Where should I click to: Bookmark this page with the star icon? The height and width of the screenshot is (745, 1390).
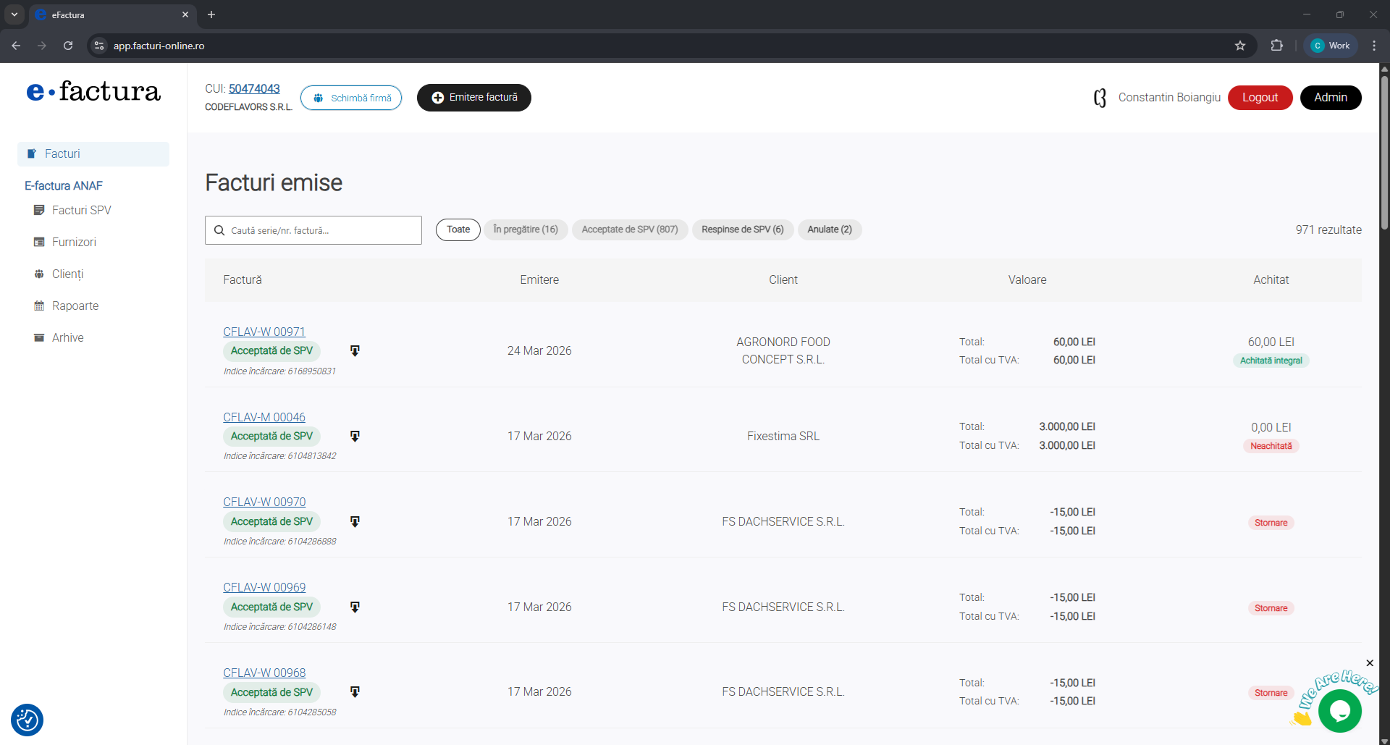coord(1240,46)
